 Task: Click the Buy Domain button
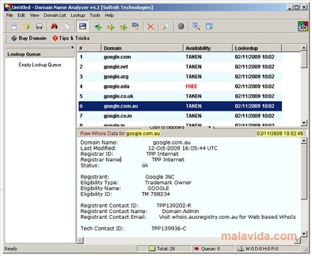point(29,38)
